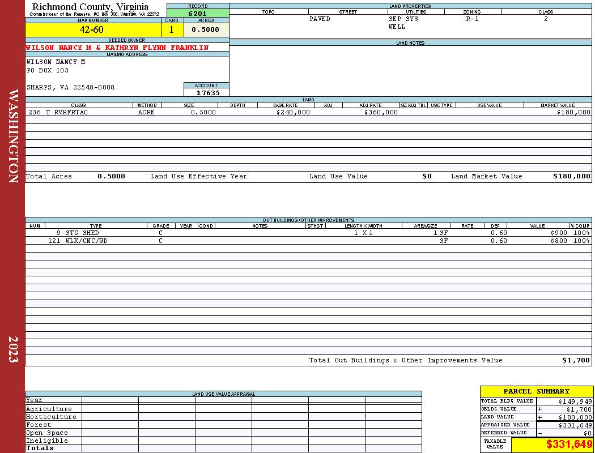
Task: Click the Richmond County, Virginia title
Action: (90, 7)
